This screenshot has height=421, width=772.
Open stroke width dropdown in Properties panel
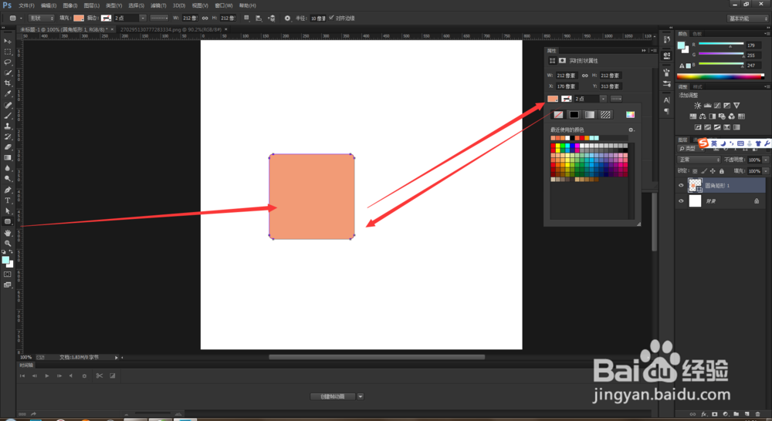[603, 99]
